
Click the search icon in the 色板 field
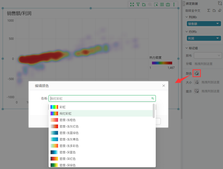153,98
